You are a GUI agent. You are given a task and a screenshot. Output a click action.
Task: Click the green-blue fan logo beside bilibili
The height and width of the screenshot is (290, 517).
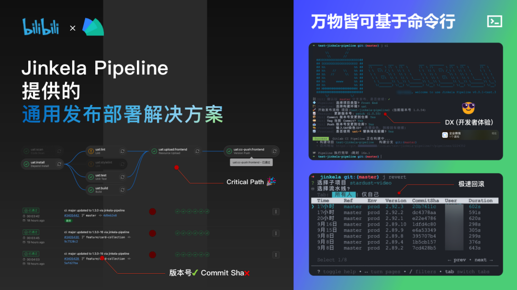(x=93, y=27)
